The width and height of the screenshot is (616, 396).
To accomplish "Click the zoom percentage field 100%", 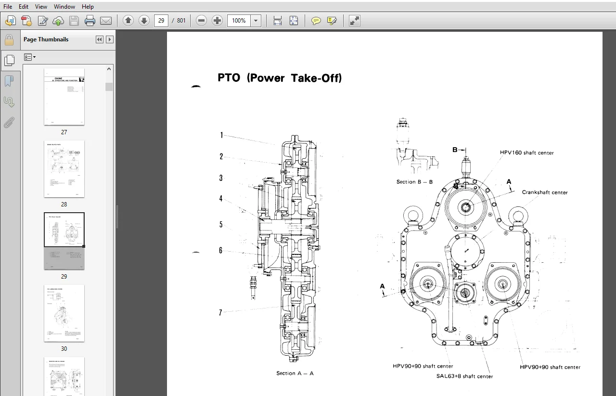I will pyautogui.click(x=239, y=20).
